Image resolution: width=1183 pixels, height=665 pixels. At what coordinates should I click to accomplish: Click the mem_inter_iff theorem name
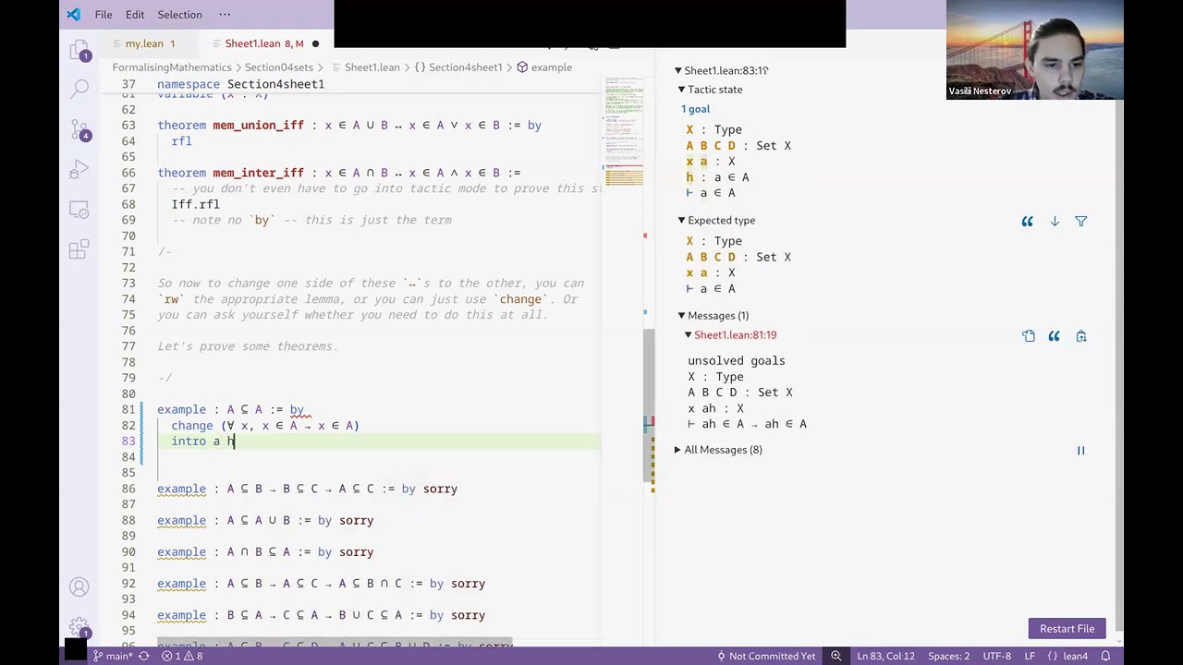click(x=258, y=173)
